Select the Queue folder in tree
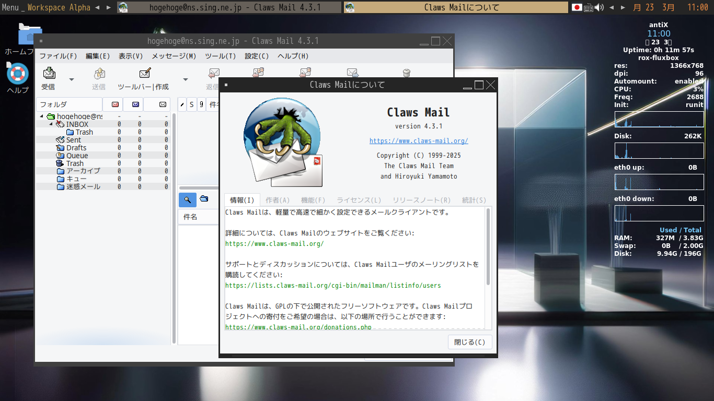714x401 pixels. (77, 156)
